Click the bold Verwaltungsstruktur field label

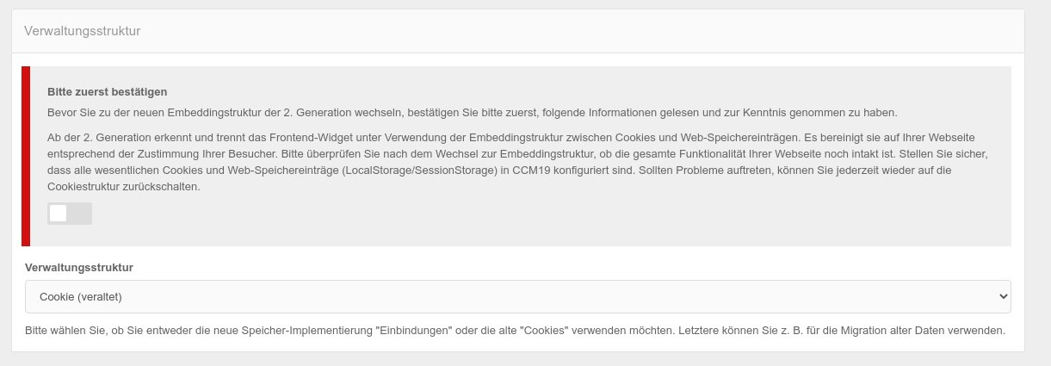[79, 268]
